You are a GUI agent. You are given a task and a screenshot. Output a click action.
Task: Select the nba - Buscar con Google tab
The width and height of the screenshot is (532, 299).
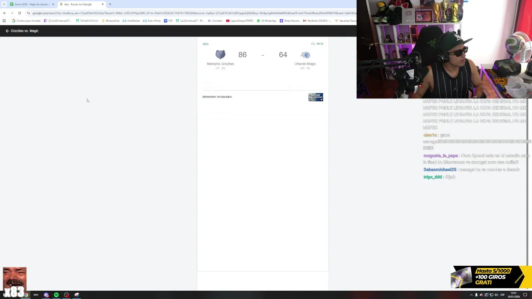81,4
